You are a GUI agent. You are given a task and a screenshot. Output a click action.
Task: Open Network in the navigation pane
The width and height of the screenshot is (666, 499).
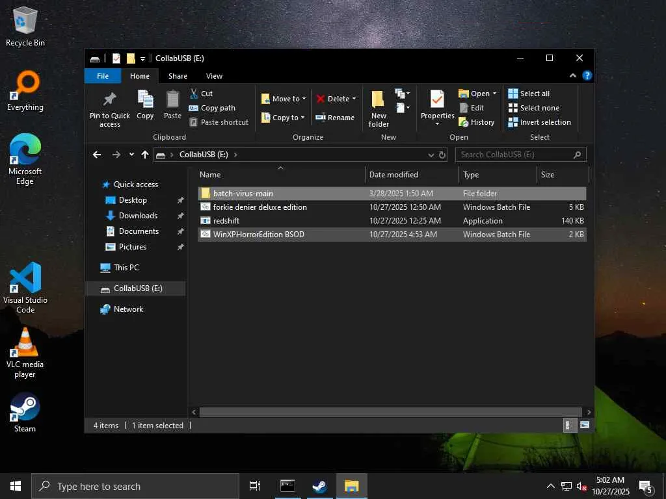128,309
